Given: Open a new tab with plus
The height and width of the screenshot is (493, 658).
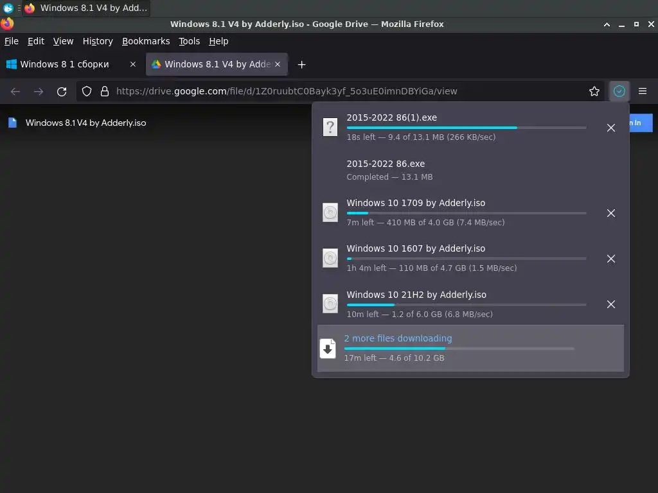Looking at the screenshot, I should coord(301,65).
